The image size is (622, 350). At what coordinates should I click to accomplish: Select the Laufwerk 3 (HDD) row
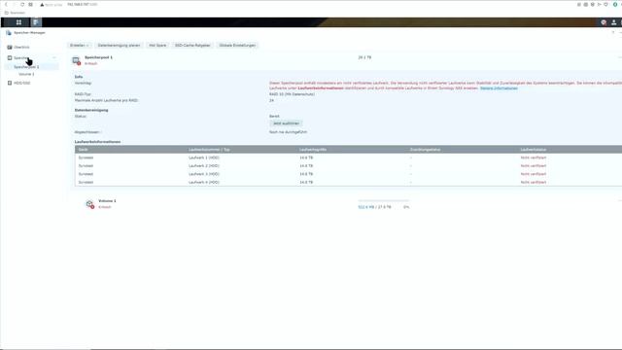click(348, 174)
